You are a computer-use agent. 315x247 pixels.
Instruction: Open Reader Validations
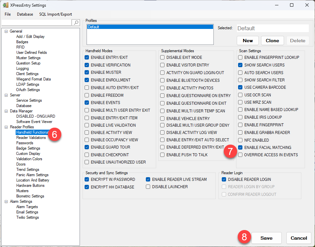[31, 138]
